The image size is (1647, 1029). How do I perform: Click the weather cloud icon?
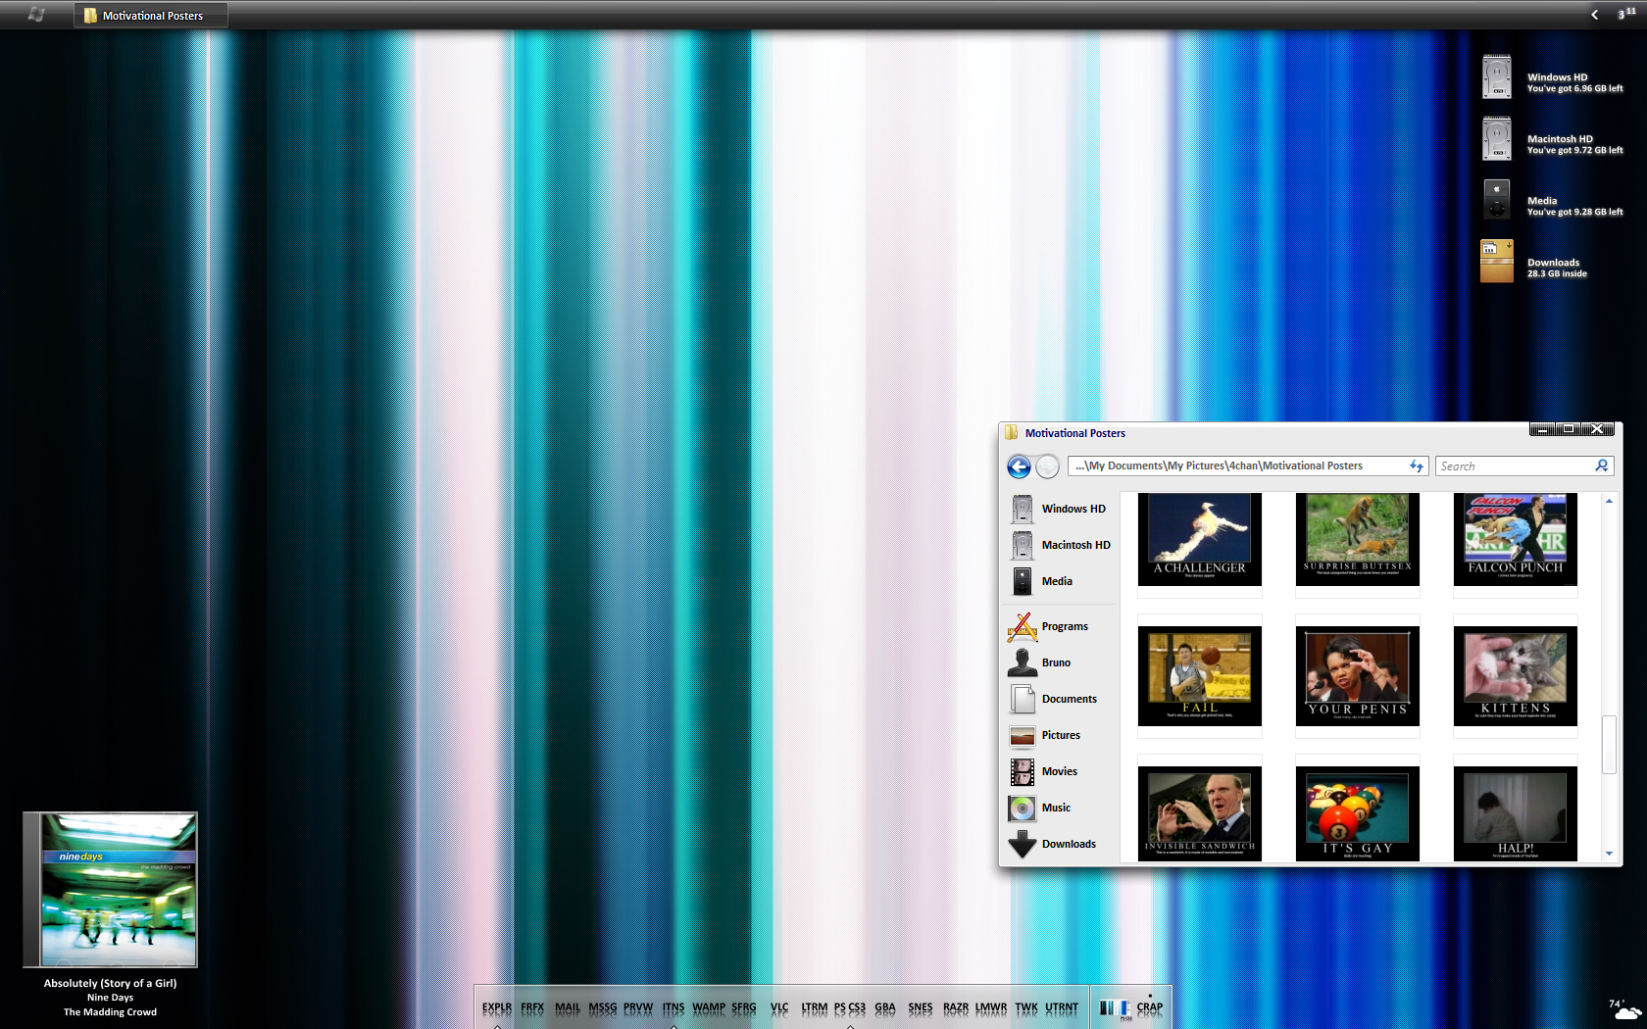click(x=1627, y=1012)
